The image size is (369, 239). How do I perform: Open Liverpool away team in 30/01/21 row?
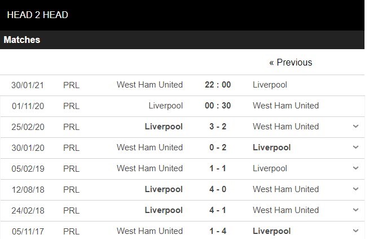point(270,85)
